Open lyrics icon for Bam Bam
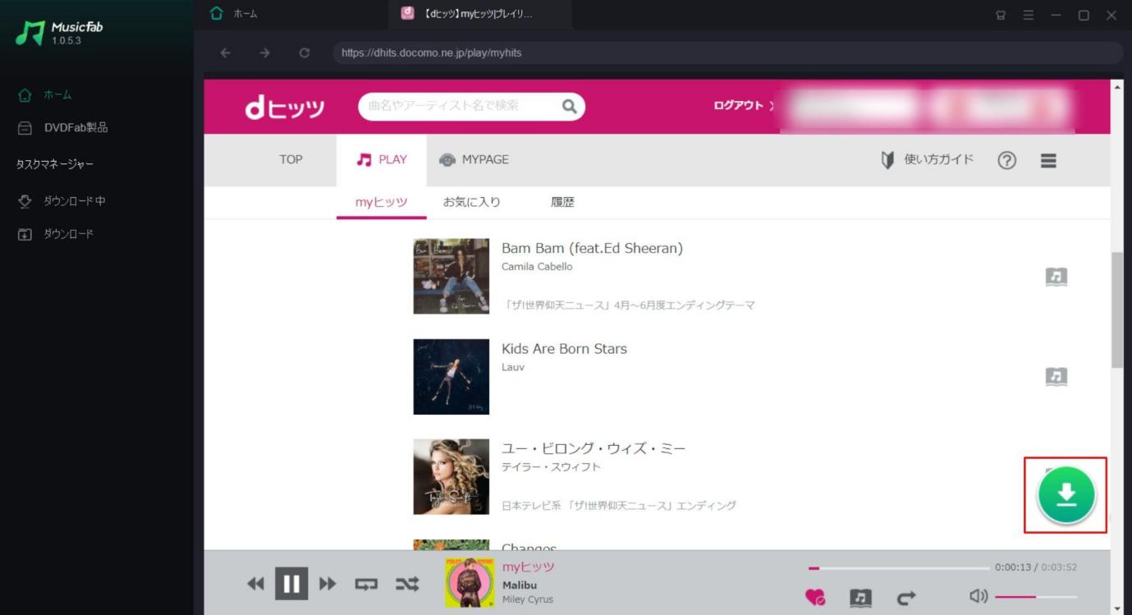The image size is (1132, 615). click(x=1056, y=277)
